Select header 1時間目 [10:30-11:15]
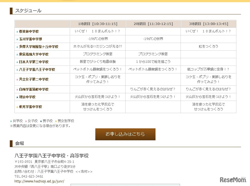The width and height of the screenshot is (250, 186). (x=98, y=24)
